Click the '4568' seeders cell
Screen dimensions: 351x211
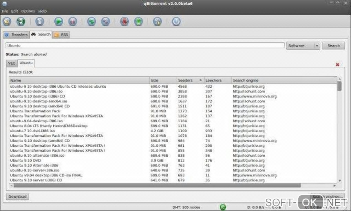point(182,86)
